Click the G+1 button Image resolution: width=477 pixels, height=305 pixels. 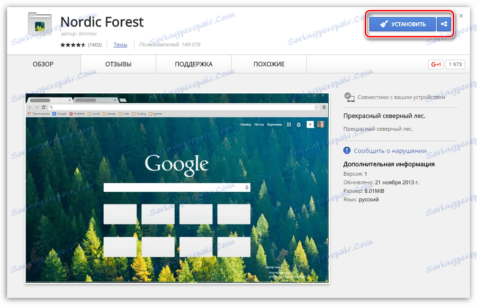pyautogui.click(x=436, y=64)
